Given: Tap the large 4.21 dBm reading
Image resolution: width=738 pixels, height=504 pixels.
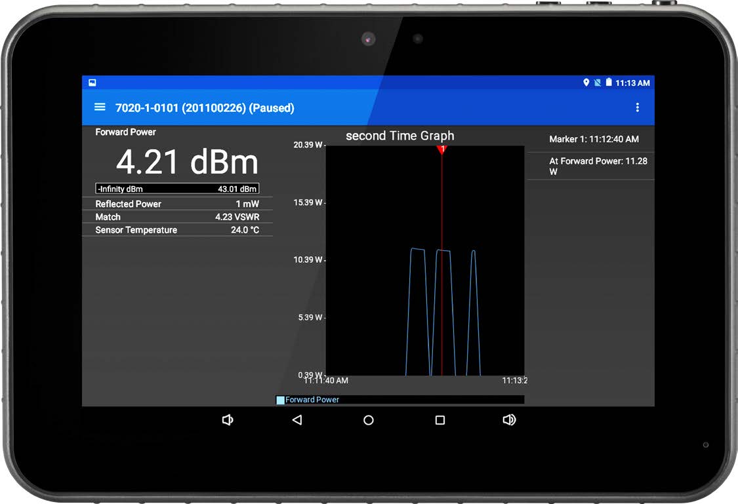Looking at the screenshot, I should click(x=187, y=163).
